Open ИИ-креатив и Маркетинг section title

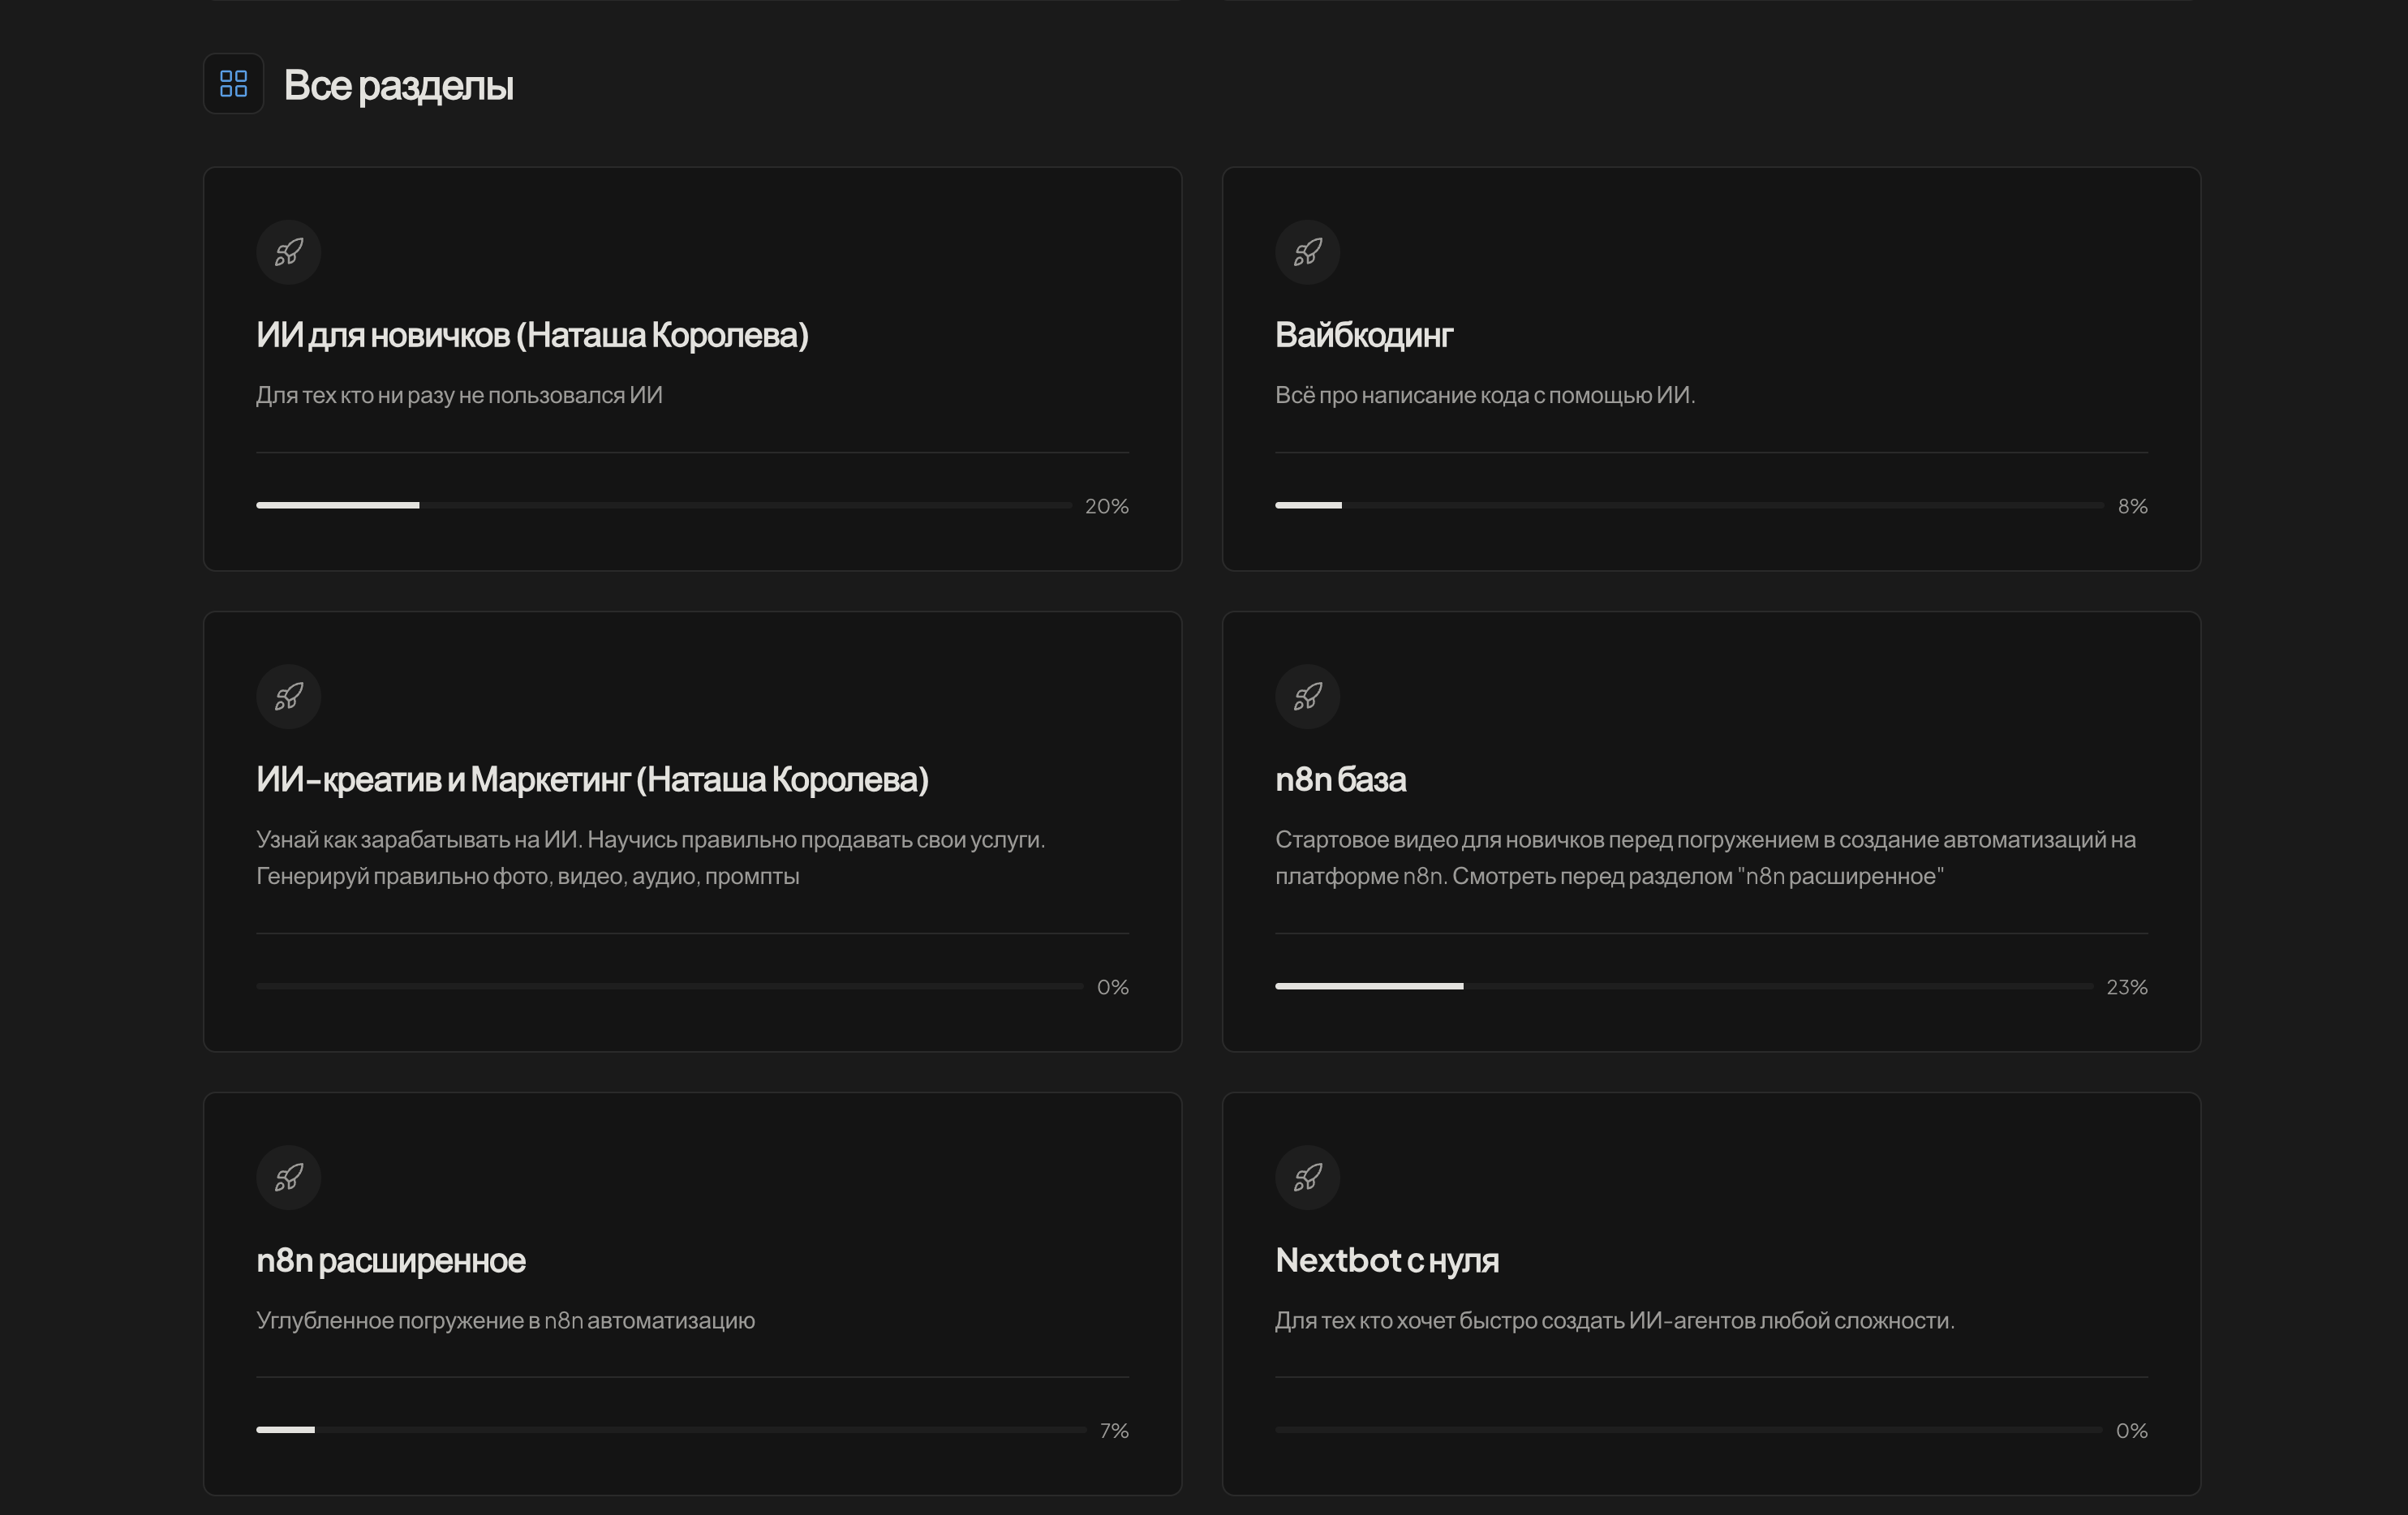592,779
